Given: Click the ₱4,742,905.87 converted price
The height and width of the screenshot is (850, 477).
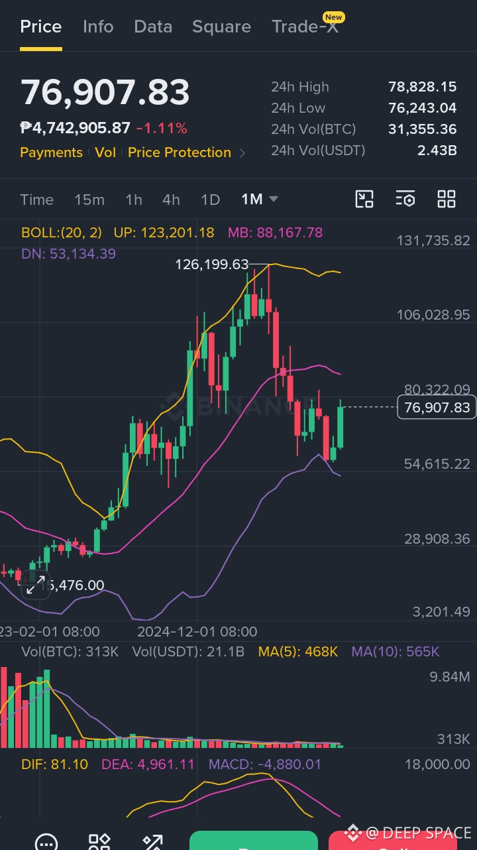Looking at the screenshot, I should pos(75,128).
